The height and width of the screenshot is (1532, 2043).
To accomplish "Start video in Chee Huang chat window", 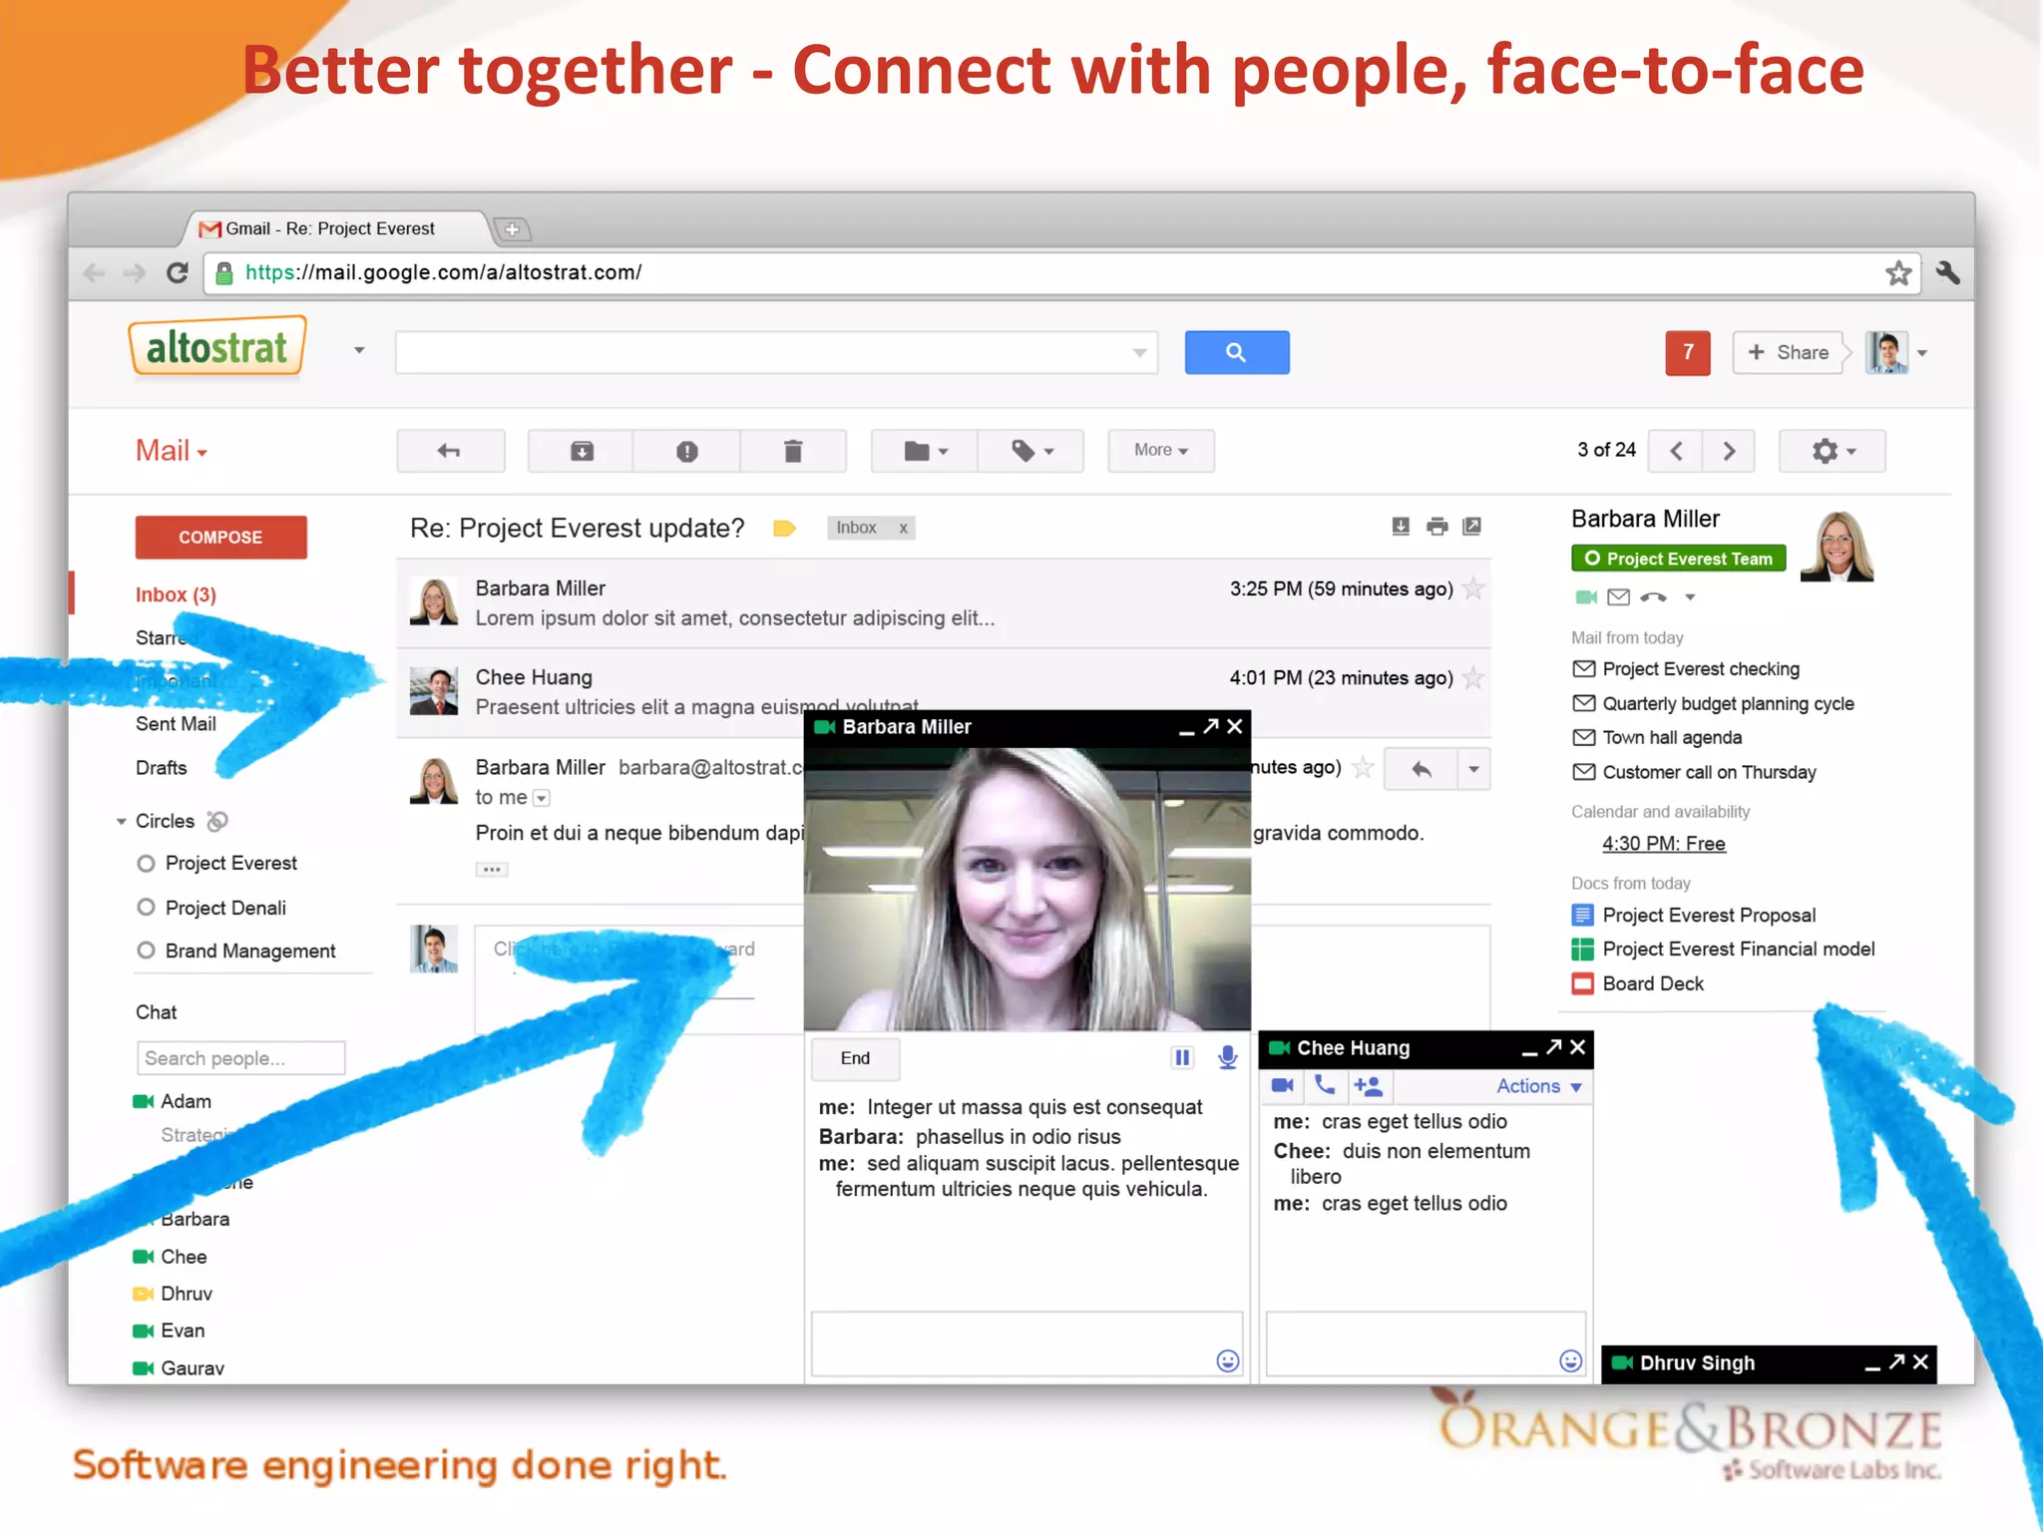I will [x=1283, y=1085].
